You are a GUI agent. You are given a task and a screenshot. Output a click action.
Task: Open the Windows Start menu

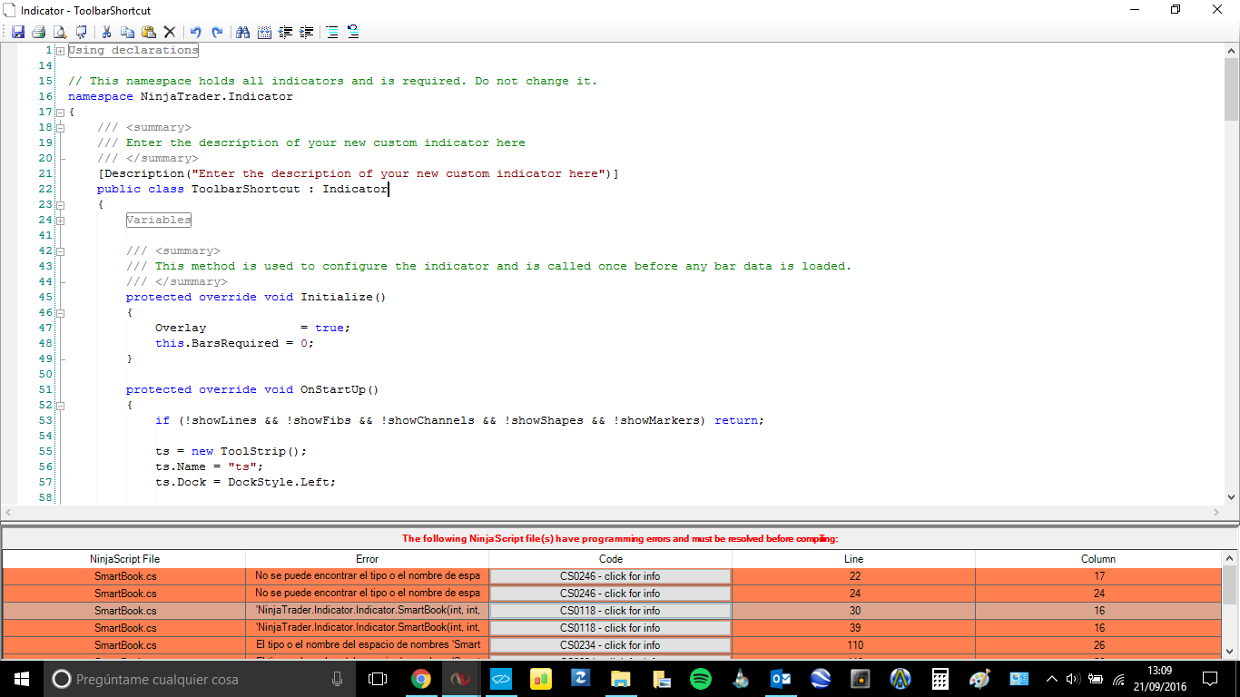21,678
